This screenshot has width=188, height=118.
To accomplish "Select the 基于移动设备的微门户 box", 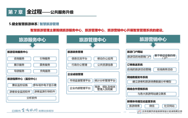I will click(165, 57).
